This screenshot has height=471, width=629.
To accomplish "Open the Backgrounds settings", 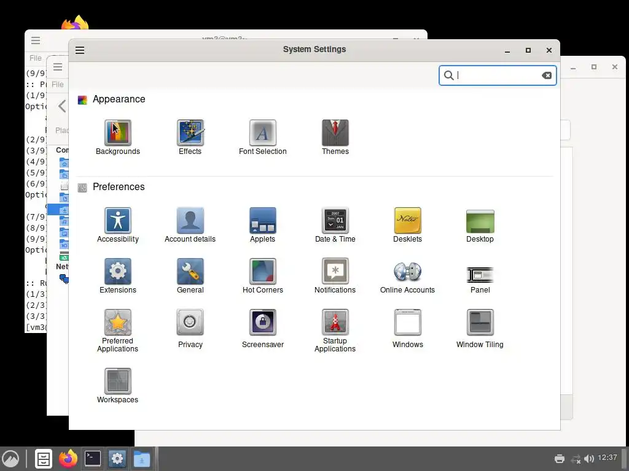I will (x=117, y=137).
